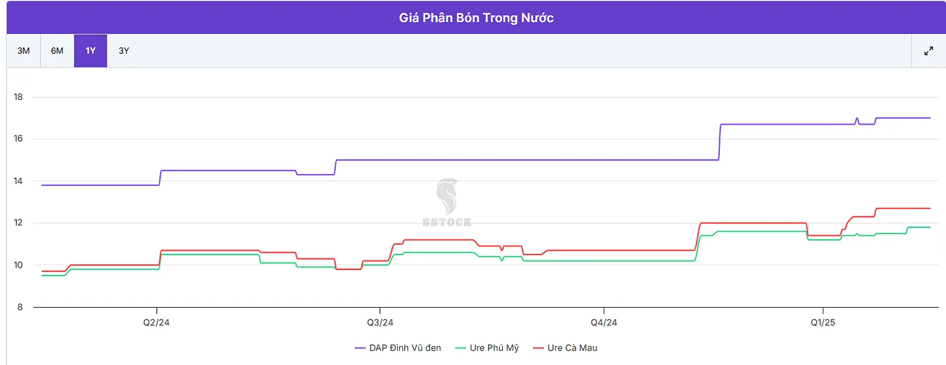This screenshot has height=365, width=946.
Task: Expand the chart to fullscreen
Action: [x=928, y=51]
